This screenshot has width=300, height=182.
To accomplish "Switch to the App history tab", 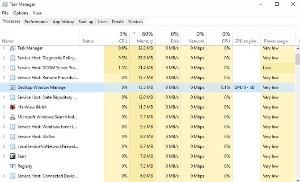I will click(x=63, y=22).
